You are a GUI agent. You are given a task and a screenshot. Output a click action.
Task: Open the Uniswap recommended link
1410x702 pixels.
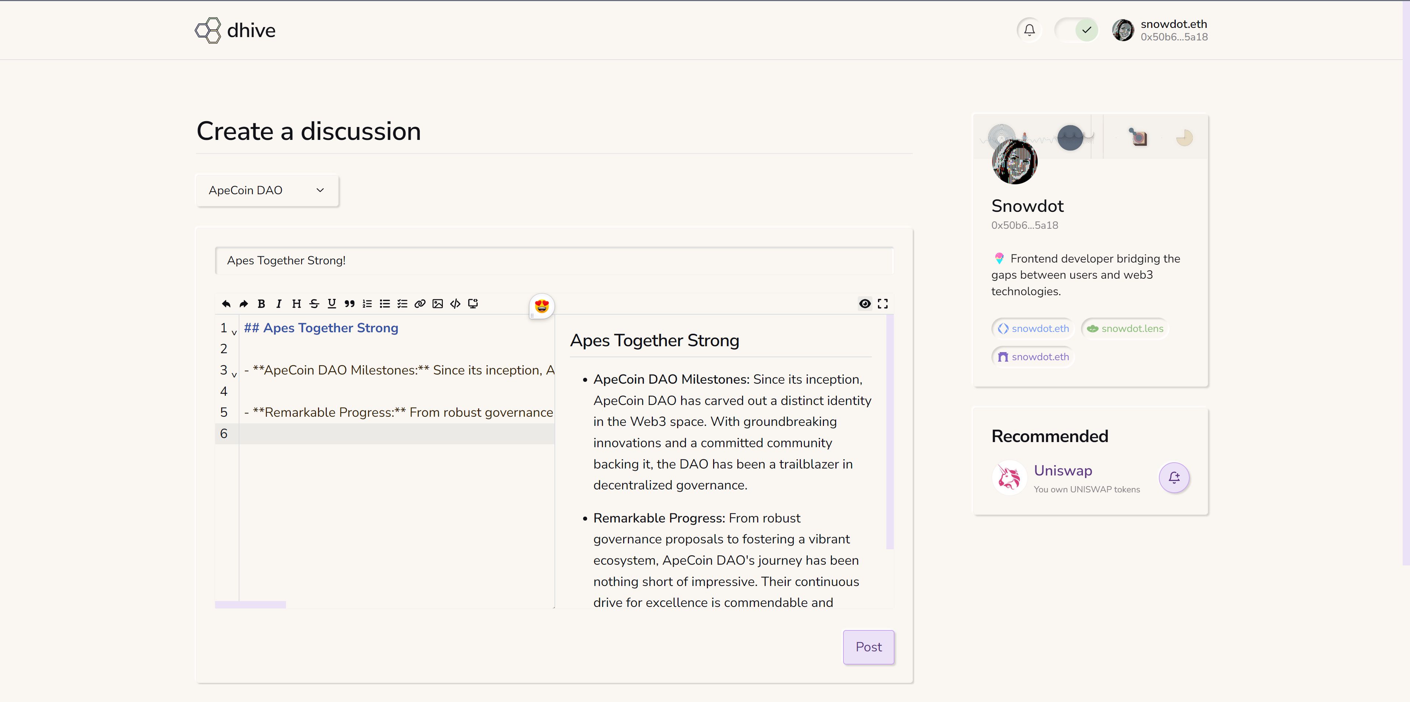[1063, 471]
